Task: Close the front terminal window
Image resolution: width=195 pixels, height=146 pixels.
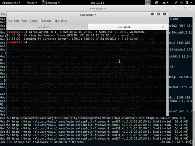Action: [165, 14]
